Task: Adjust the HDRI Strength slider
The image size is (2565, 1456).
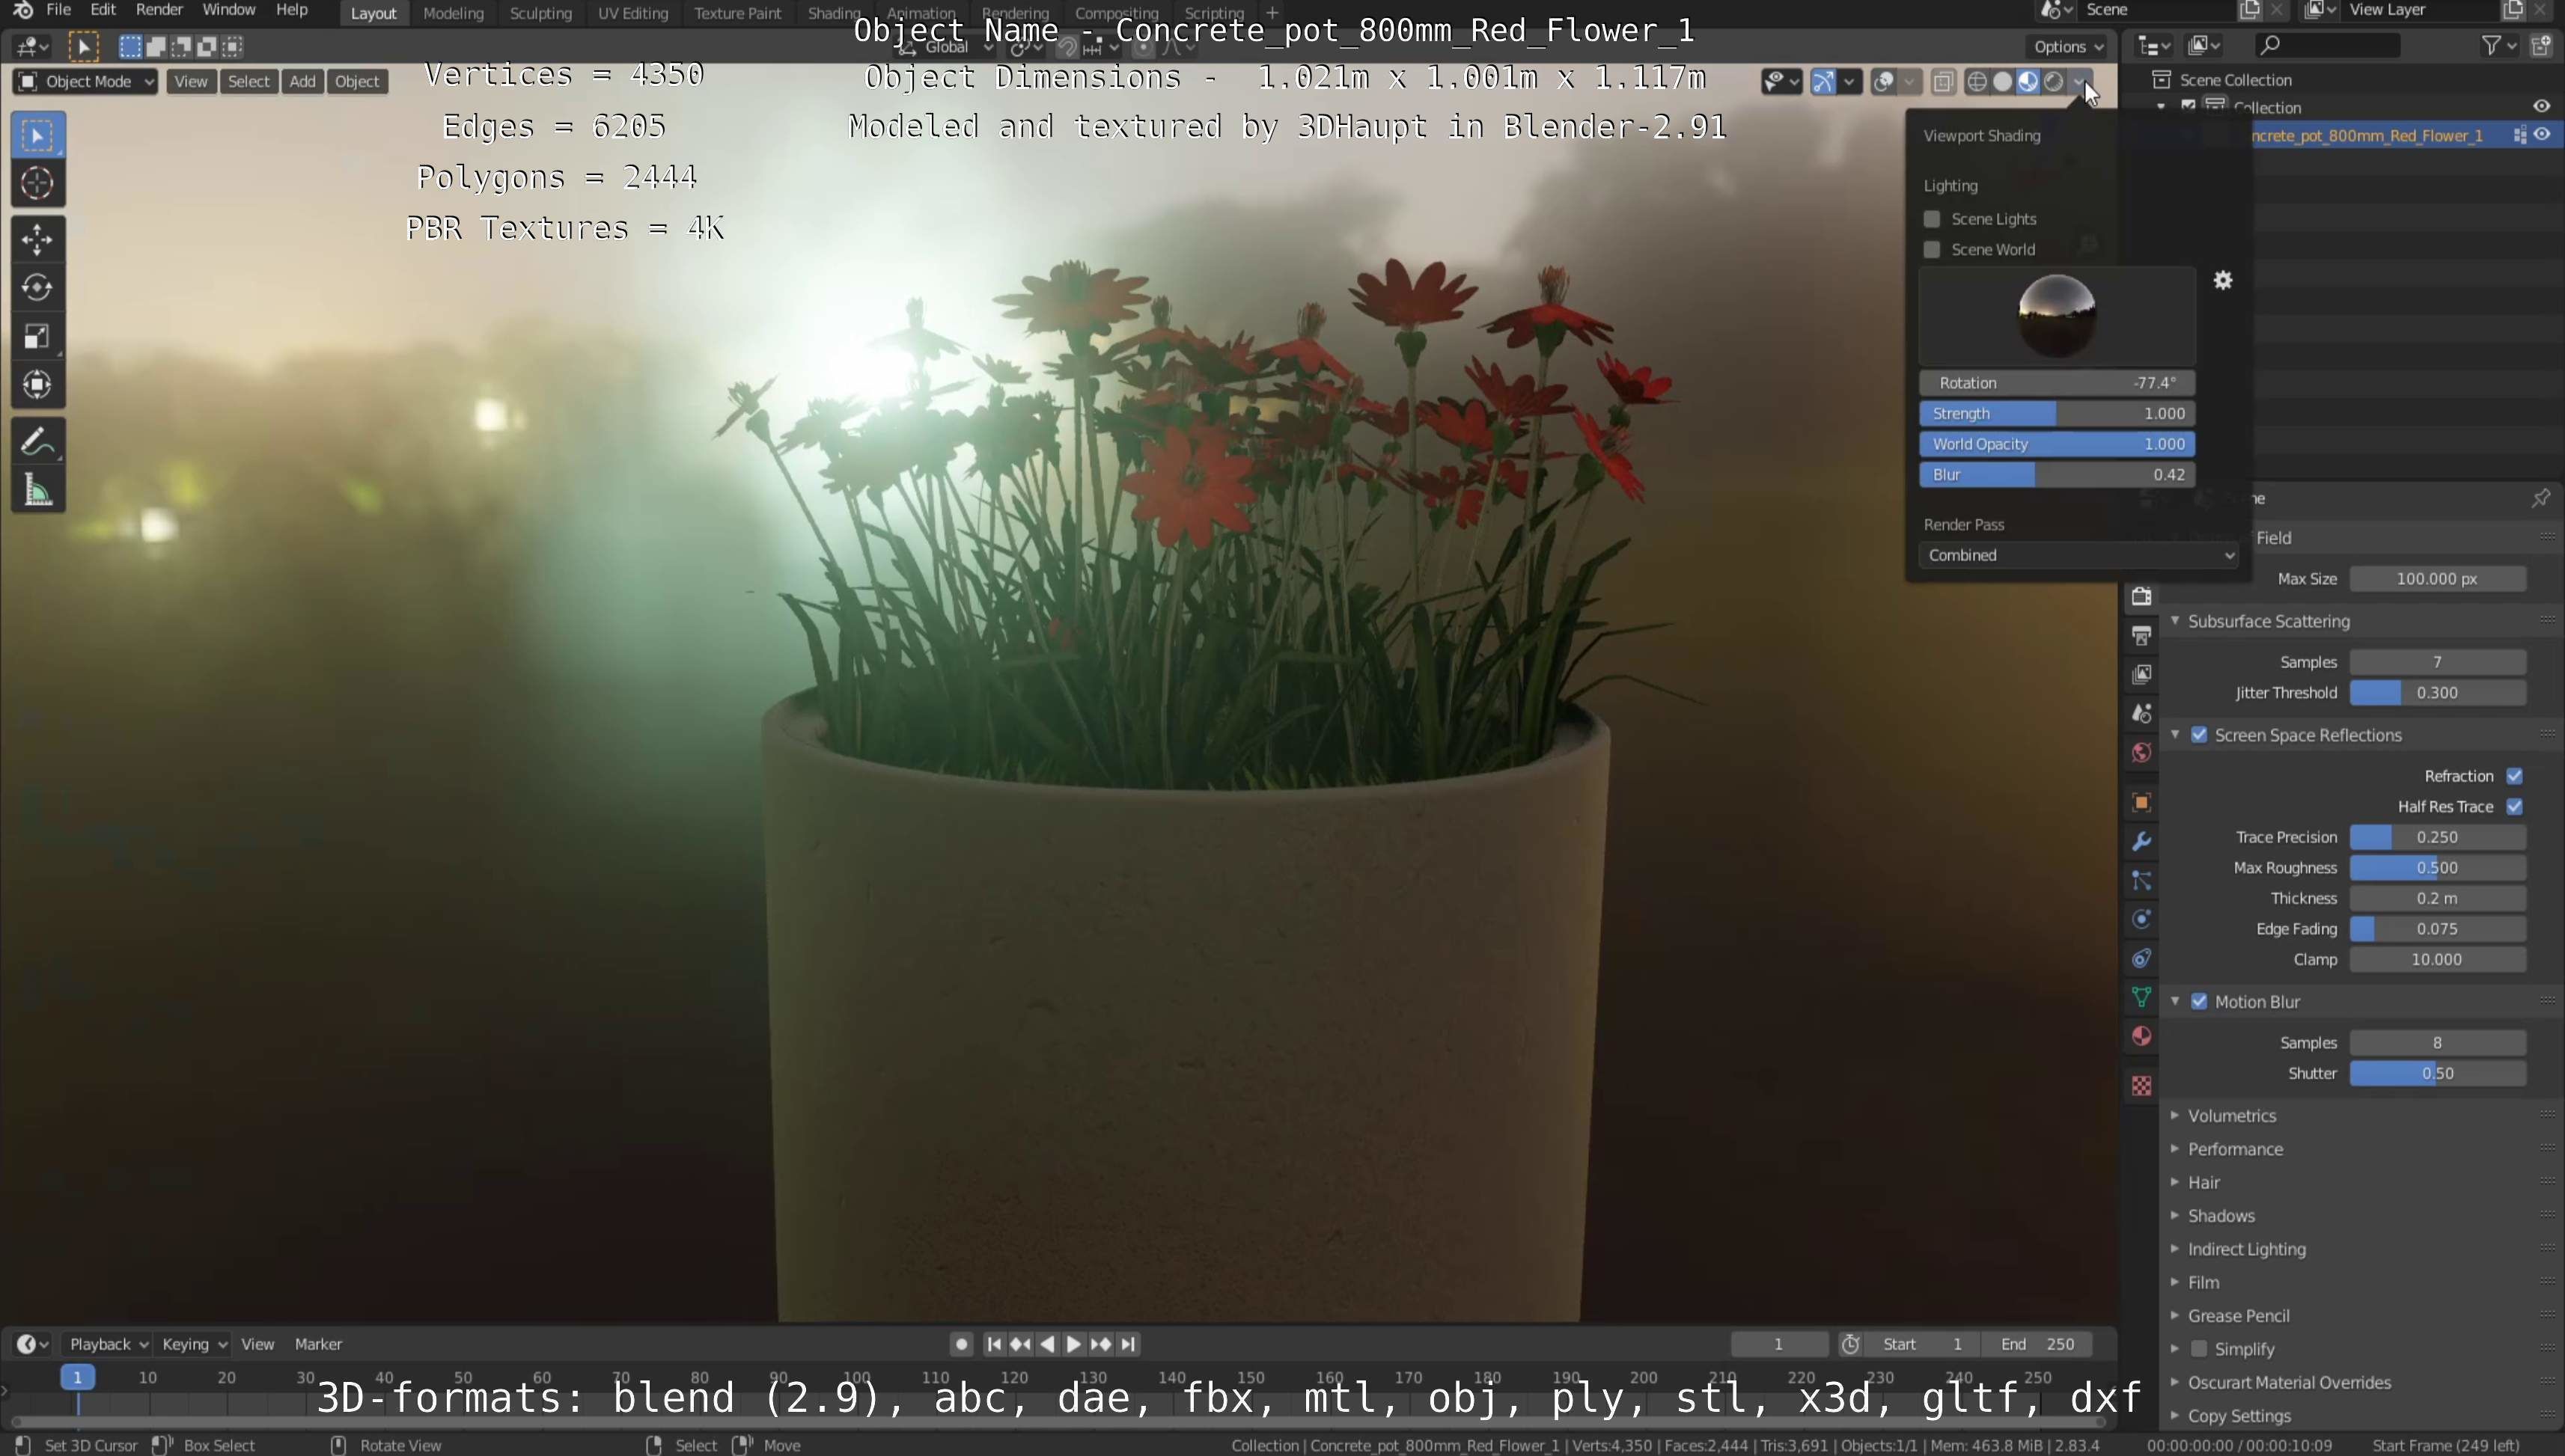Action: [x=2057, y=414]
